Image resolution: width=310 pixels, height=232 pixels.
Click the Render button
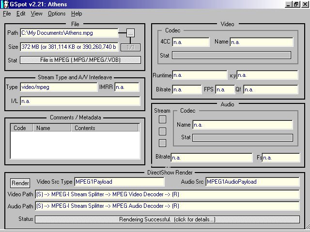(20, 183)
